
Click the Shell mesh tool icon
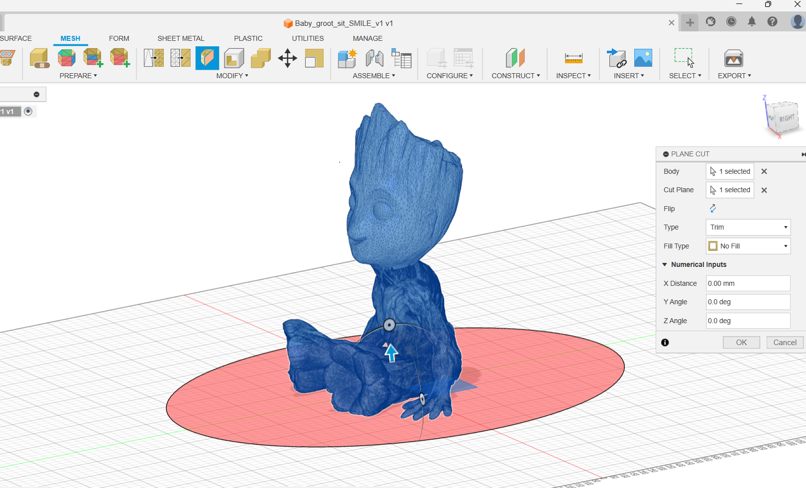(x=234, y=58)
